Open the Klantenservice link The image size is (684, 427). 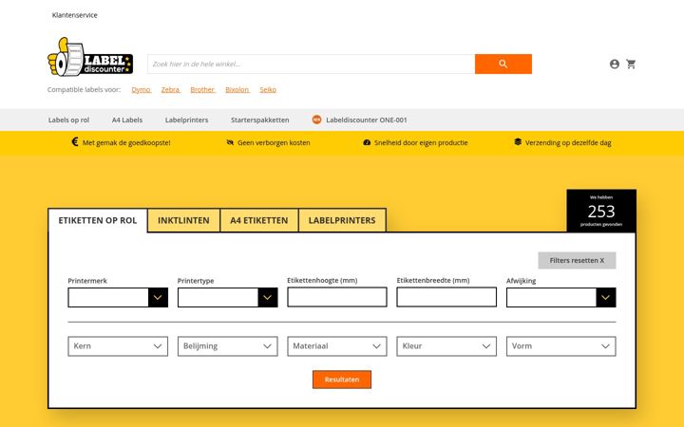tap(75, 15)
